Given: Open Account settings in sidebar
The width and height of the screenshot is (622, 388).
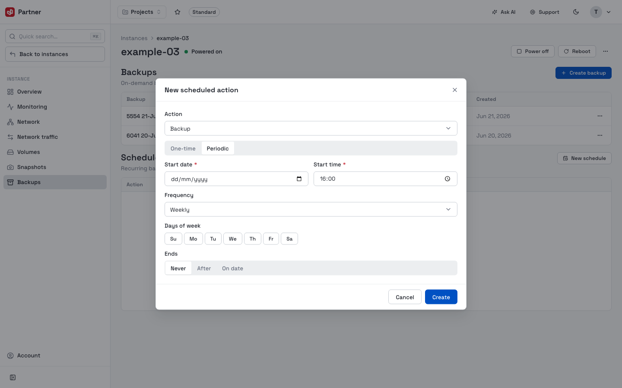Looking at the screenshot, I should (55, 356).
